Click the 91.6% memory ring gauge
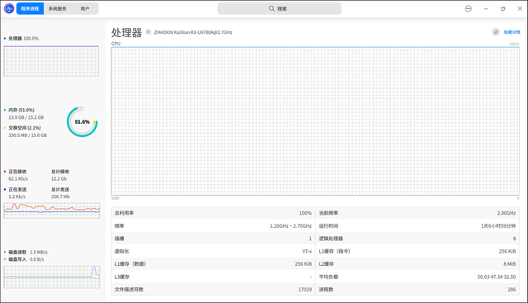528x303 pixels. 82,121
